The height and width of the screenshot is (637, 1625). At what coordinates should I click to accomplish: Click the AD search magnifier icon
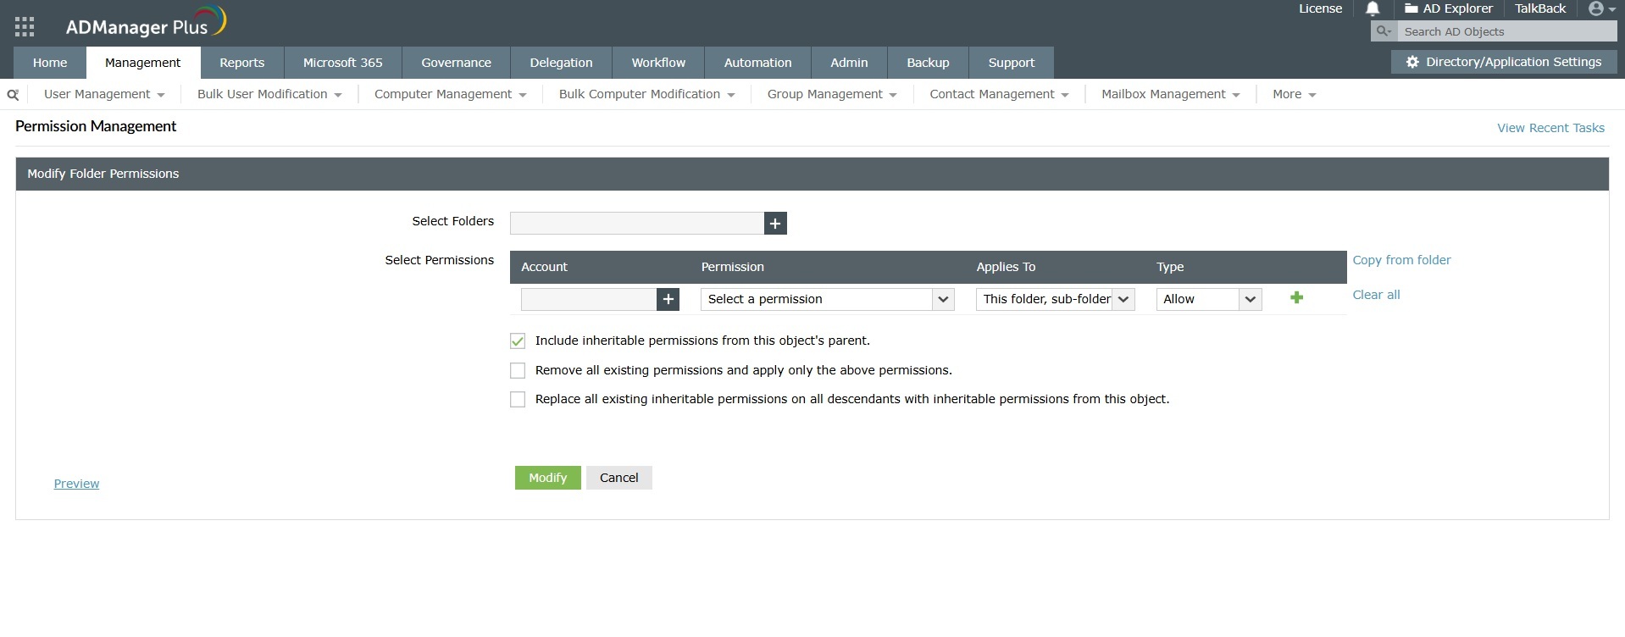pos(1384,31)
